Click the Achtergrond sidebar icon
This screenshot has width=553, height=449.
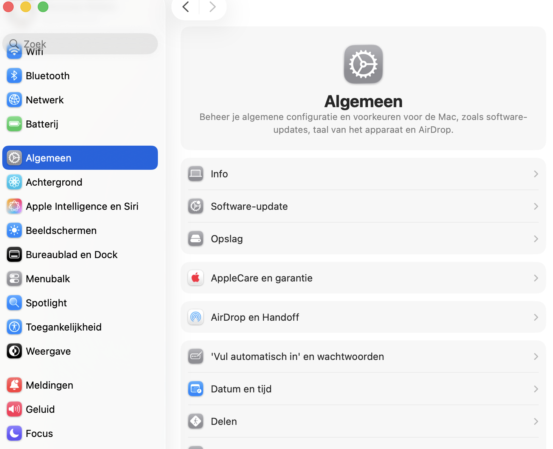pos(14,182)
